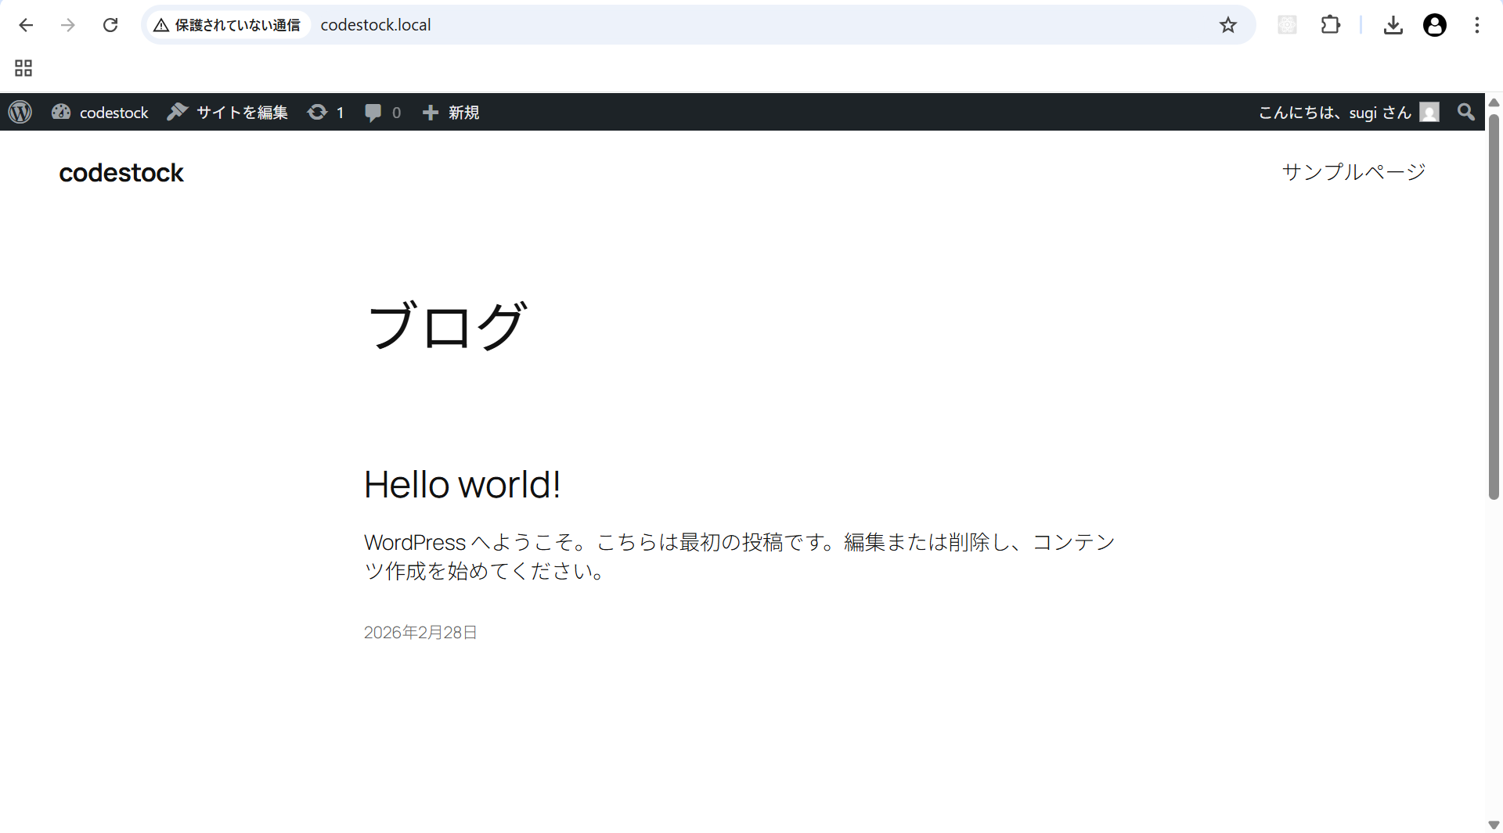Toggle the bookmark star for this page
Screen dimensions: 1503x833
coord(1228,24)
